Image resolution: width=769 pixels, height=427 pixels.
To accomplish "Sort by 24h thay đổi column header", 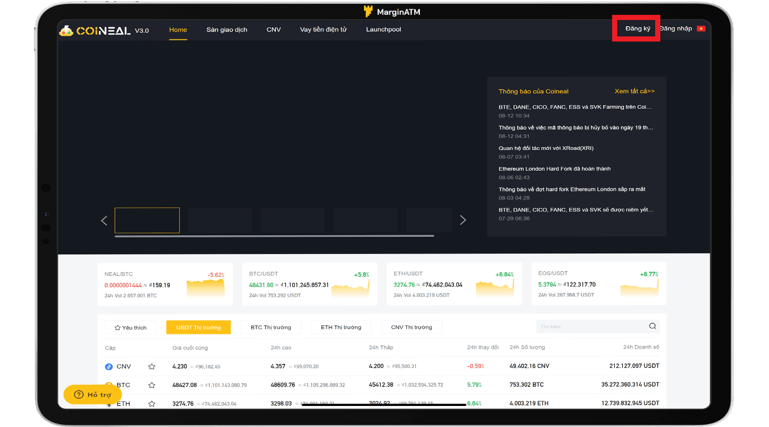I will pos(482,347).
